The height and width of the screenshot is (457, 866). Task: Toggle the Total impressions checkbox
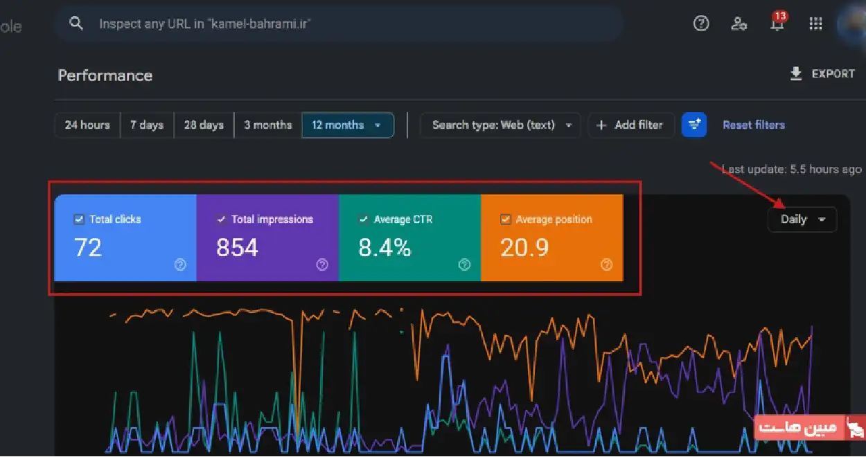point(221,219)
